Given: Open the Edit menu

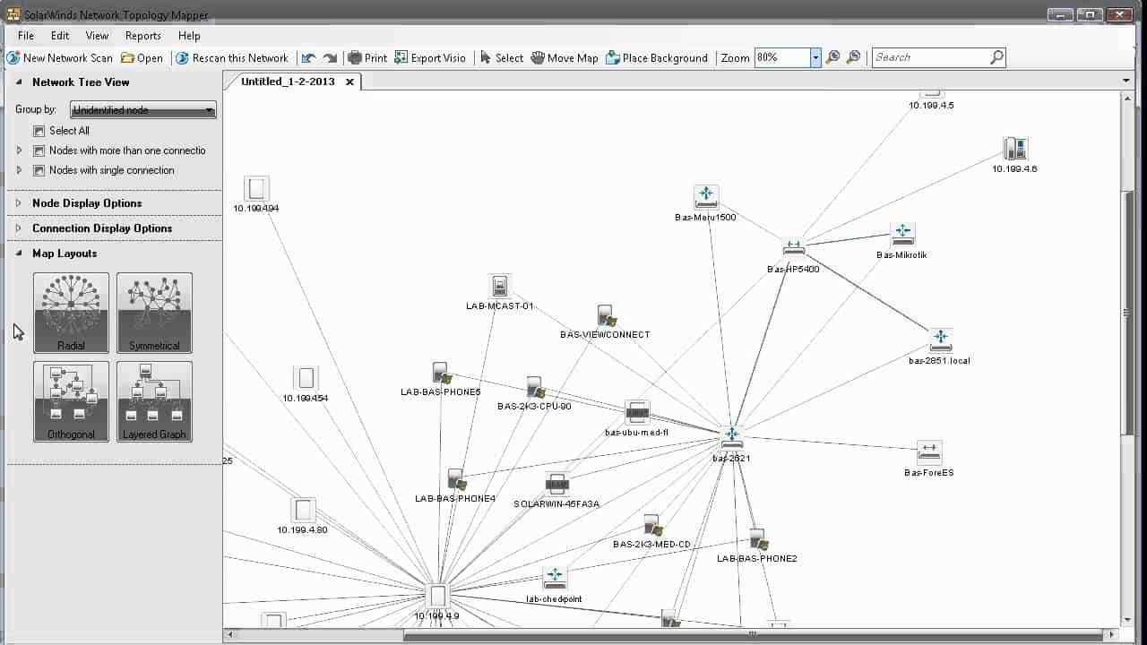Looking at the screenshot, I should click(x=60, y=36).
